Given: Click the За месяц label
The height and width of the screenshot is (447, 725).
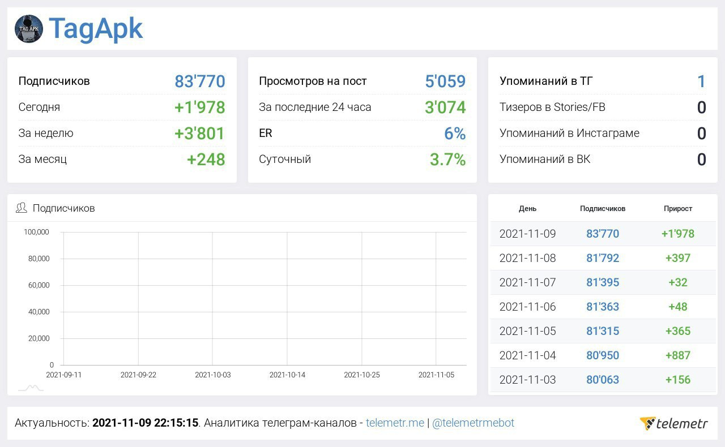Looking at the screenshot, I should pyautogui.click(x=42, y=159).
